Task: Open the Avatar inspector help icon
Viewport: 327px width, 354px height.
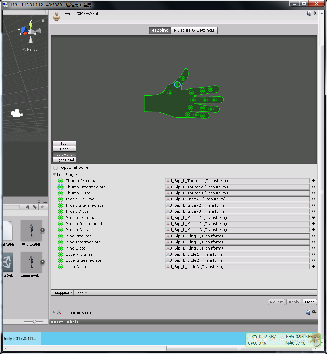Action: point(309,13)
